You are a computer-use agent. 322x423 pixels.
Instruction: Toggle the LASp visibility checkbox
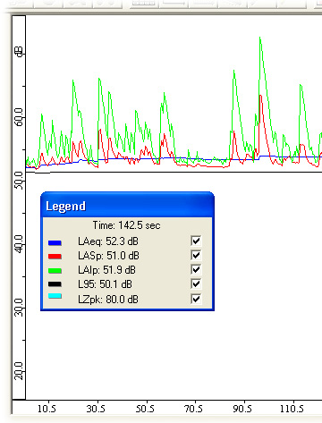(196, 255)
